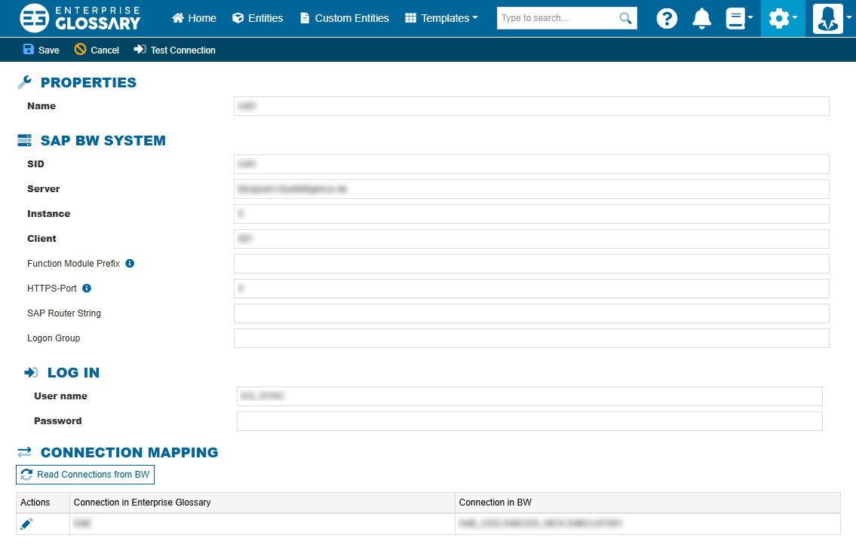Cancel the current changes
This screenshot has width=856, height=547.
click(97, 50)
